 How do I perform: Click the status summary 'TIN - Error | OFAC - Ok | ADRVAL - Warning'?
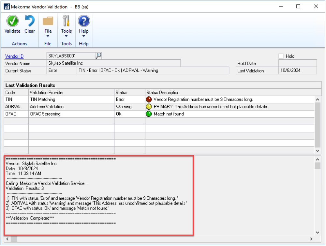153,70
